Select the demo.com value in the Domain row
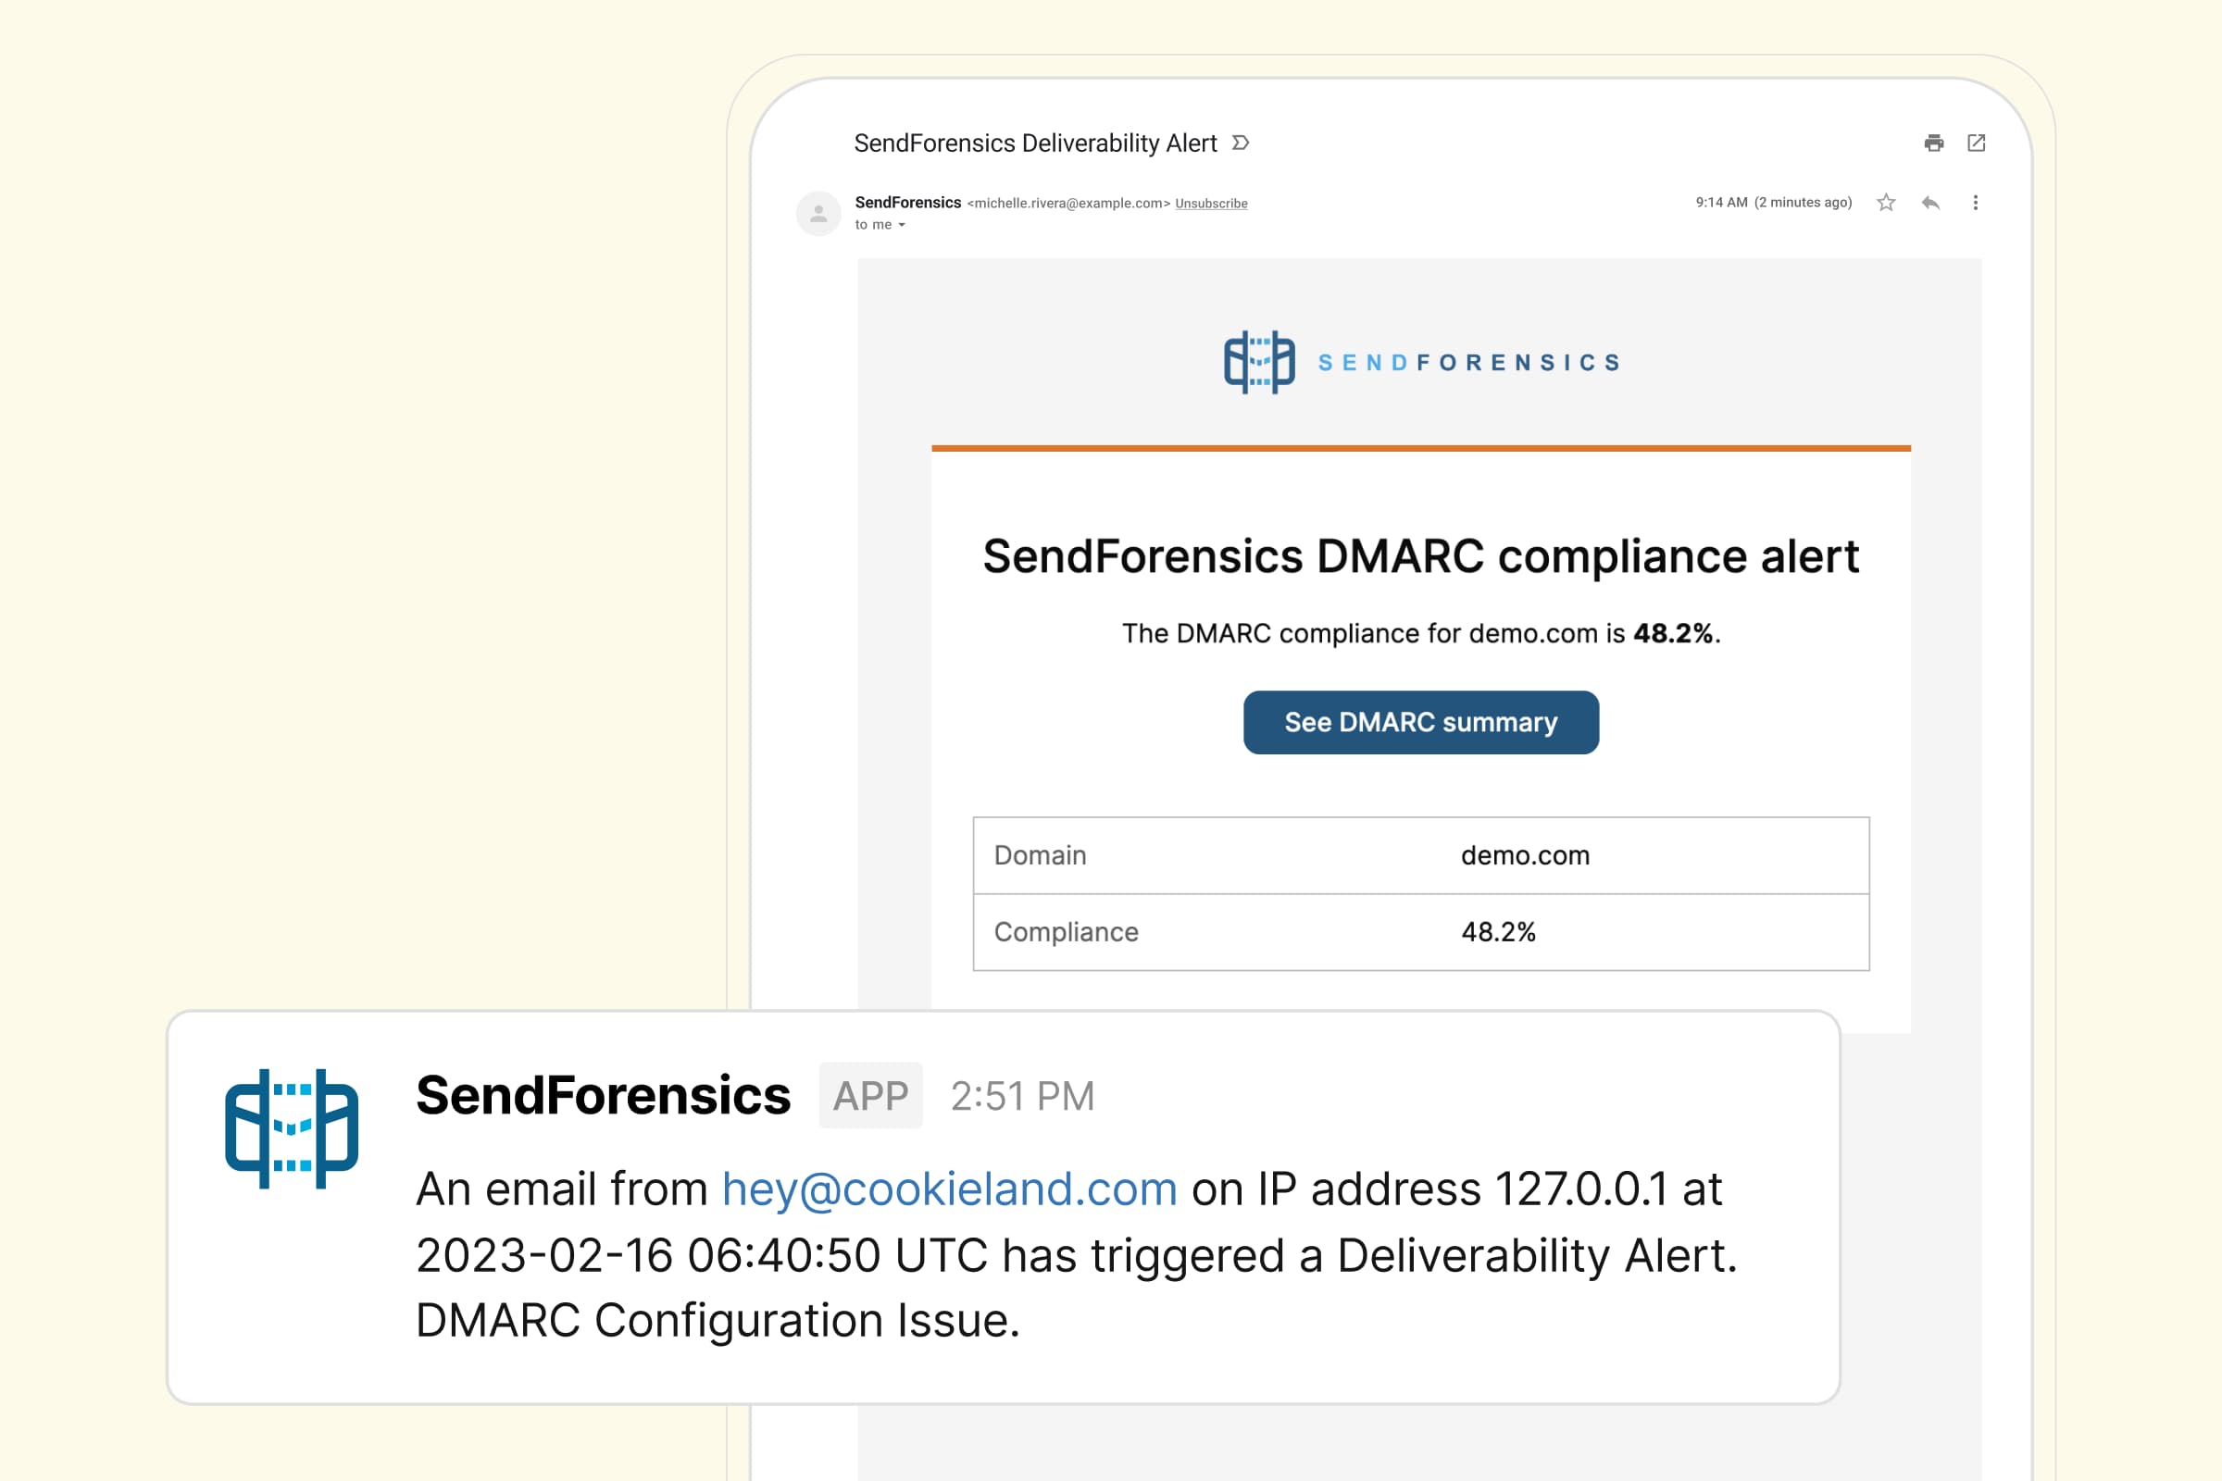Viewport: 2222px width, 1481px height. (x=1525, y=855)
